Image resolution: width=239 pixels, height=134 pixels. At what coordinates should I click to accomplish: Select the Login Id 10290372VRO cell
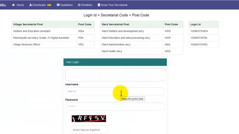pyautogui.click(x=204, y=44)
